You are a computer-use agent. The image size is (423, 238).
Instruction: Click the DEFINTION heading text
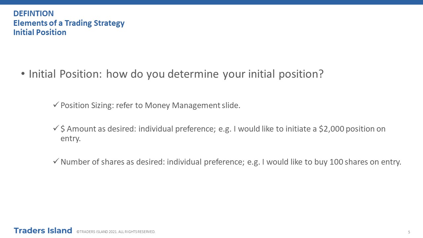(x=33, y=14)
